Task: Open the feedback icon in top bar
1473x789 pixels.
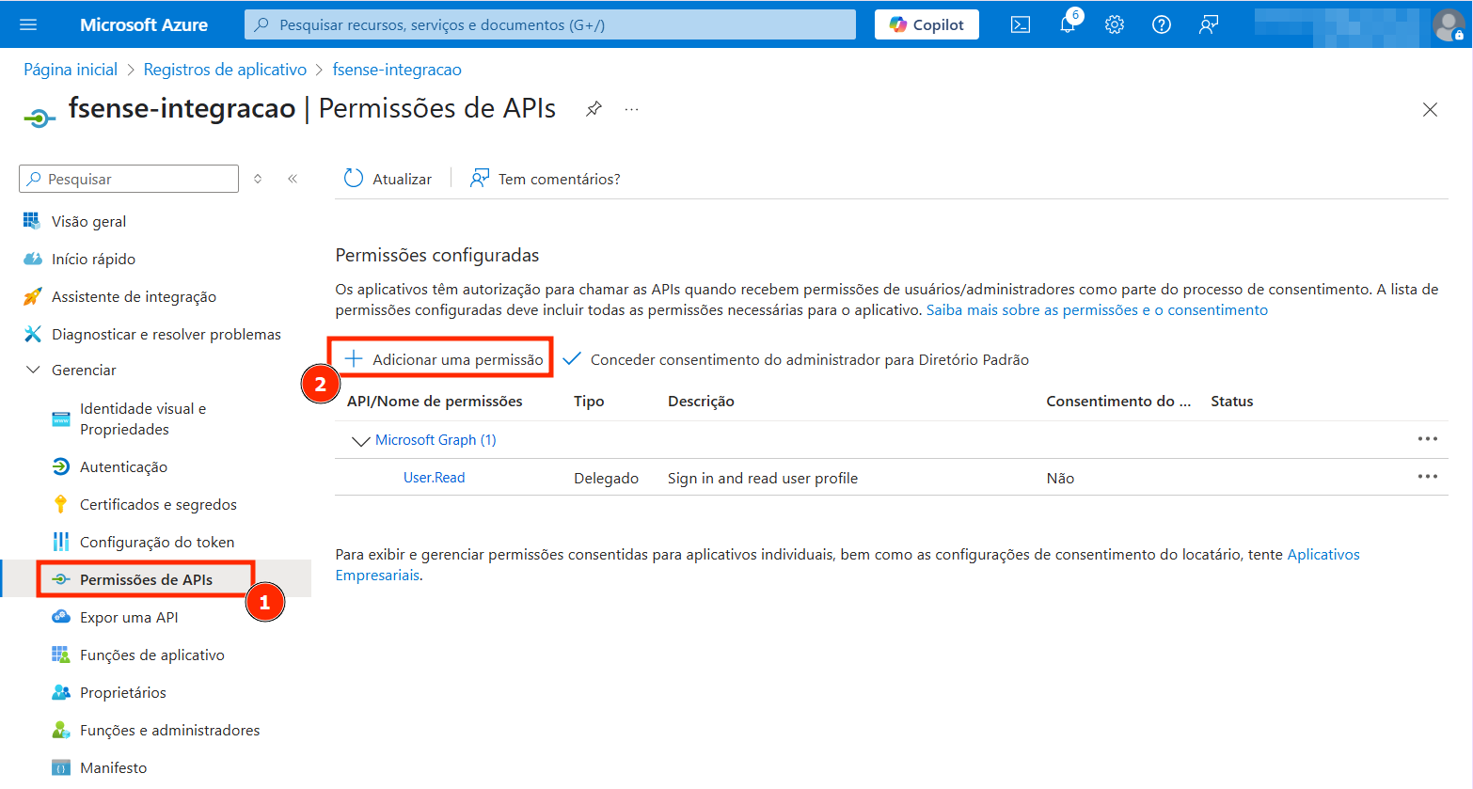Action: (1209, 24)
